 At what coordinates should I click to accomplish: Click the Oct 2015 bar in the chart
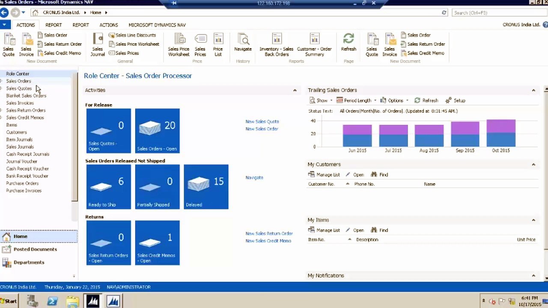[x=501, y=133]
